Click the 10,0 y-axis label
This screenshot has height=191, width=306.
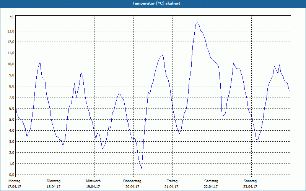click(11, 64)
